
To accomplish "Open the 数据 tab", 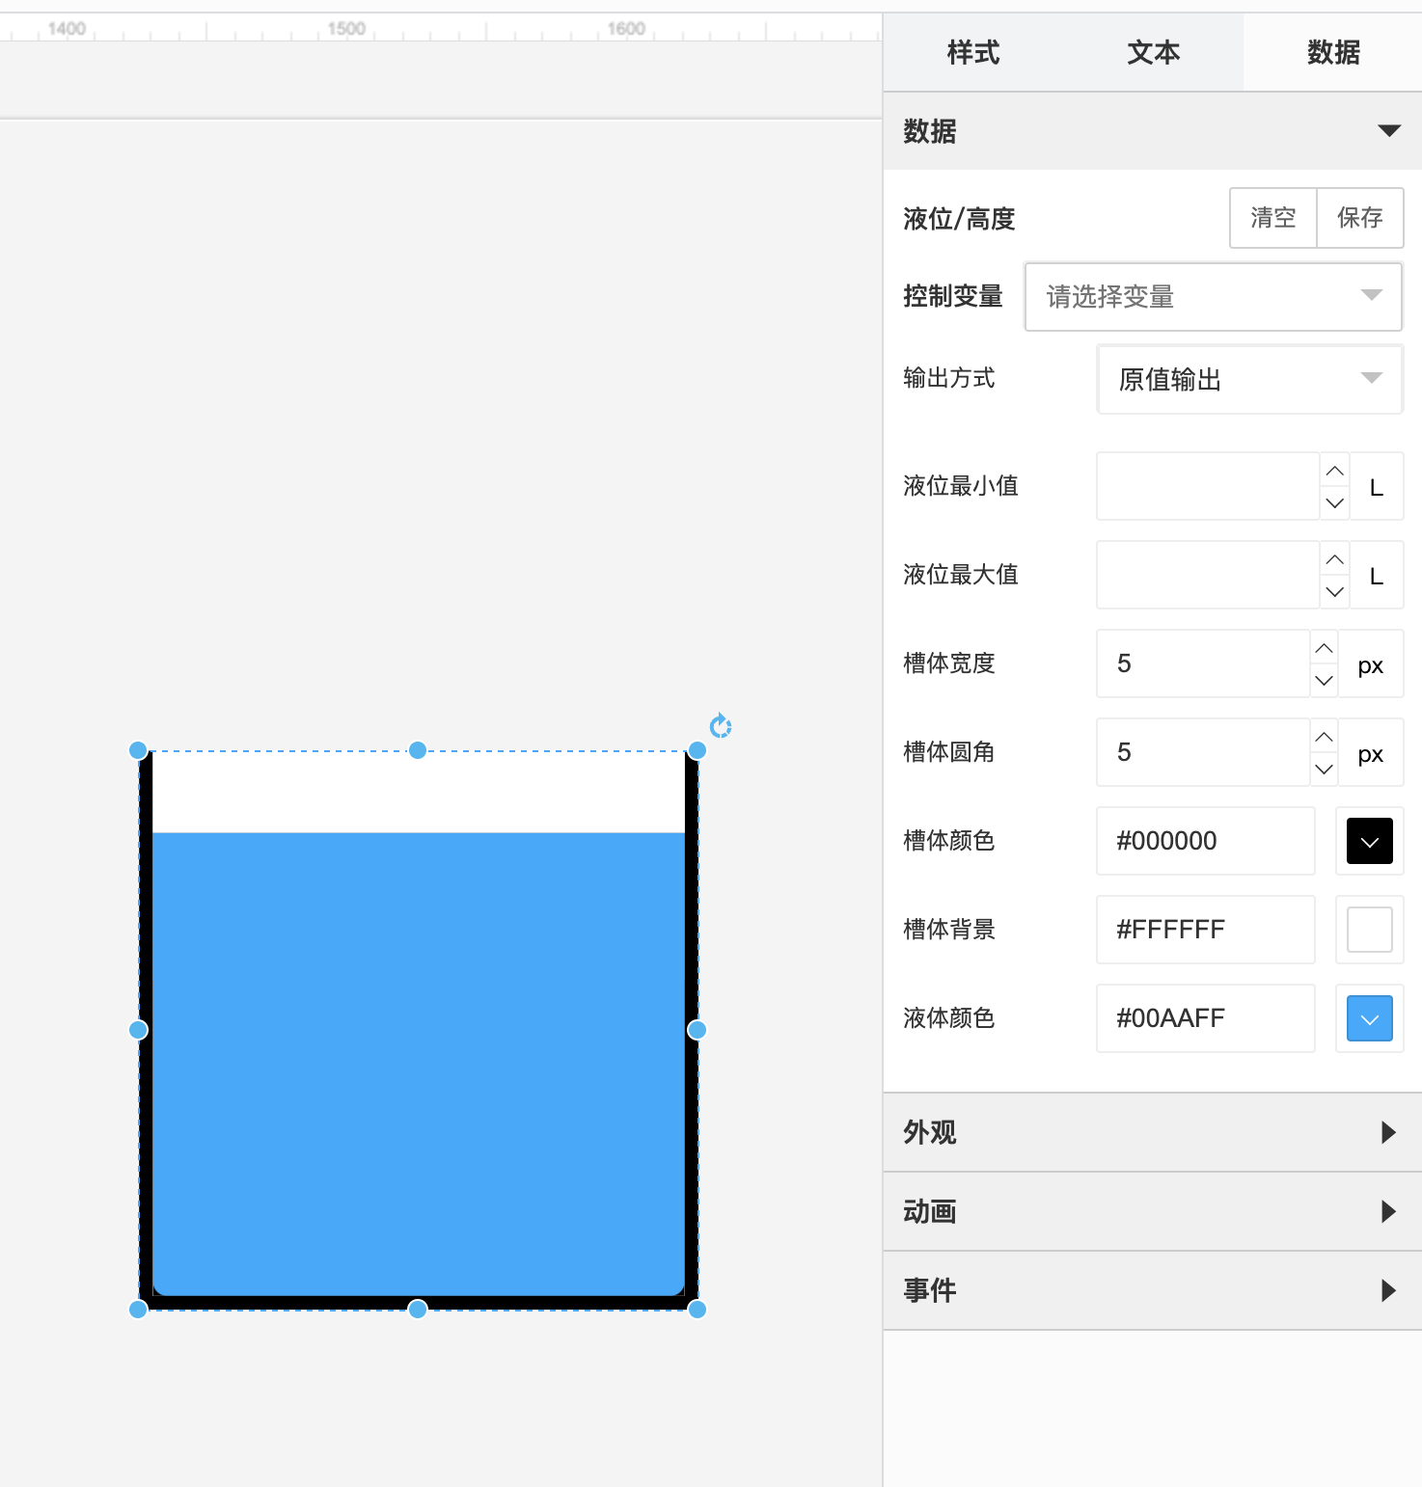I will [1333, 53].
